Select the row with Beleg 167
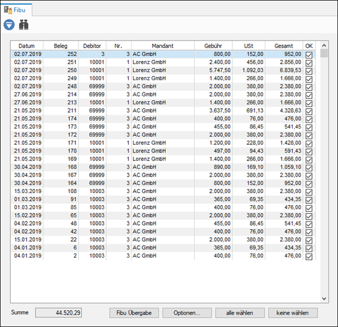This screenshot has height=327, width=338. (163, 175)
